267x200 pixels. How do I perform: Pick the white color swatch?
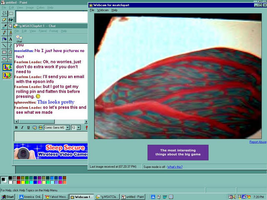pyautogui.click(x=10, y=182)
